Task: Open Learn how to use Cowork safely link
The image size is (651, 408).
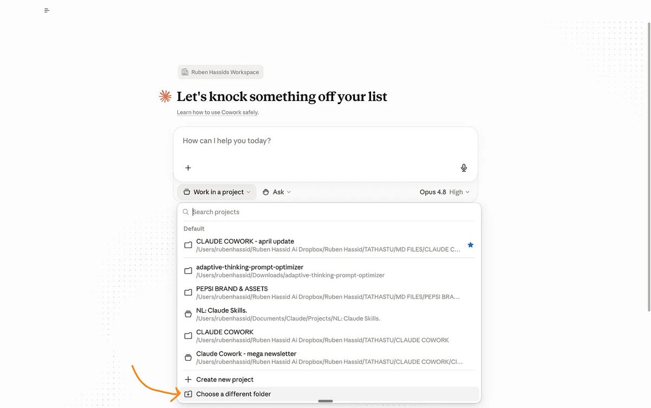Action: tap(218, 112)
